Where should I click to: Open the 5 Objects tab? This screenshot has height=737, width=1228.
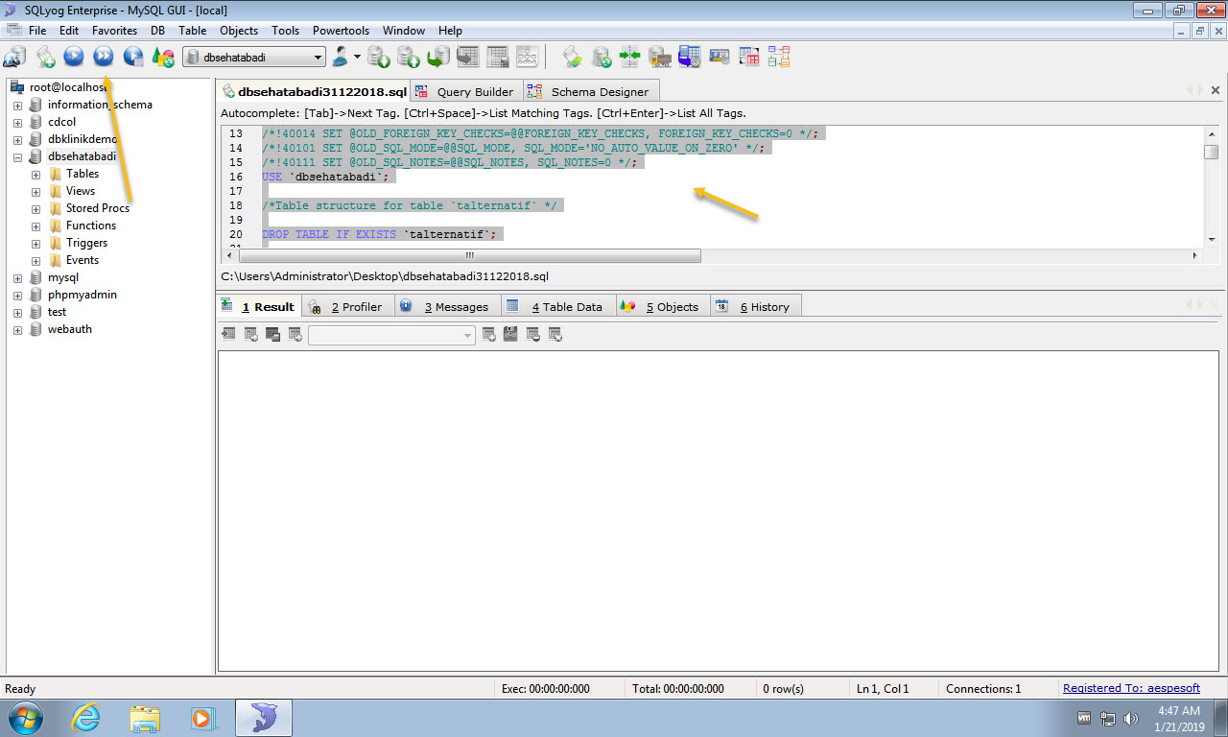(662, 306)
